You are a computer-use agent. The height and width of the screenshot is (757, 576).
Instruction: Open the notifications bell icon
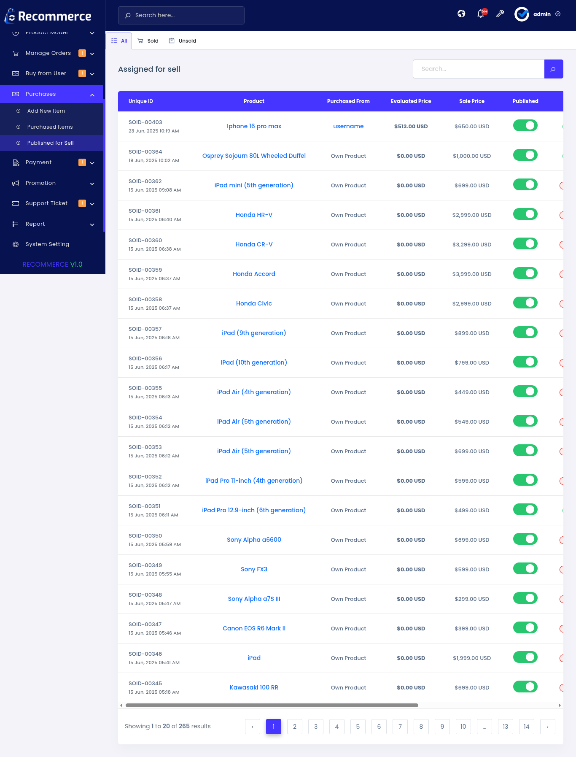481,14
